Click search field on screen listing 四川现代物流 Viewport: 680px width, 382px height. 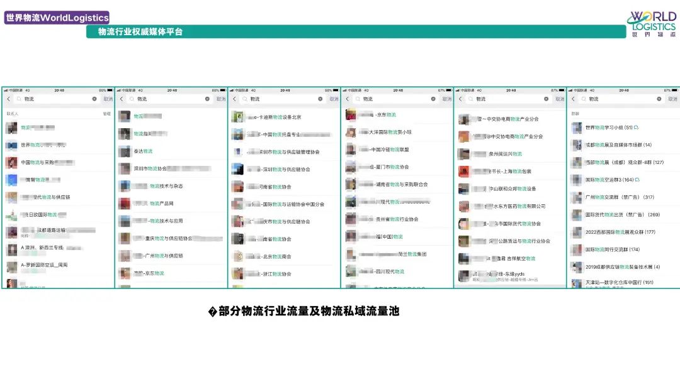tap(395, 99)
